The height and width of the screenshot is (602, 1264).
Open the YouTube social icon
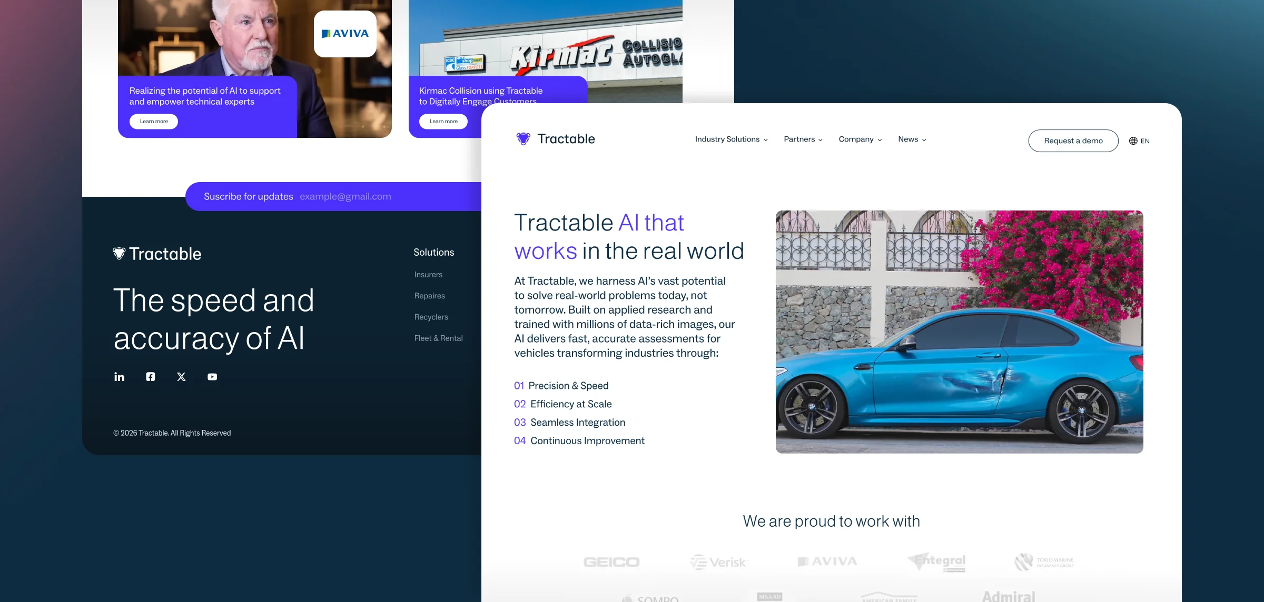tap(212, 377)
